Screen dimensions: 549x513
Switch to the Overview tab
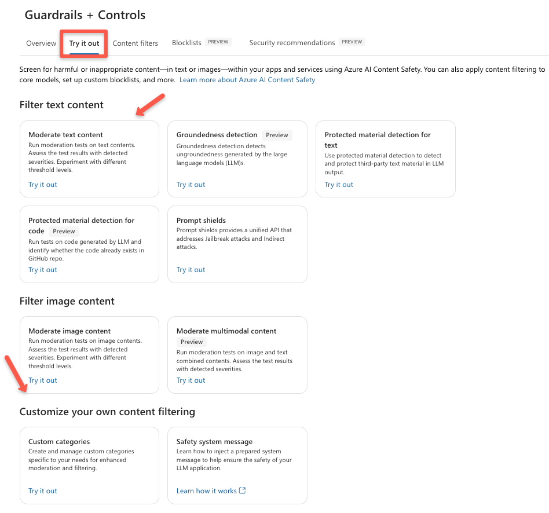[x=41, y=43]
